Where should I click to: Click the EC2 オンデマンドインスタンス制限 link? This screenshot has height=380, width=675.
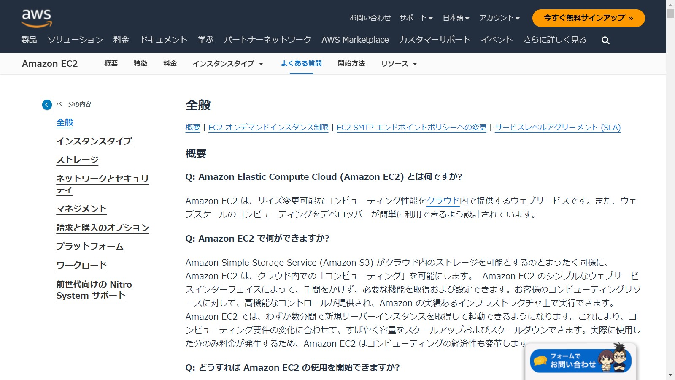pos(268,128)
